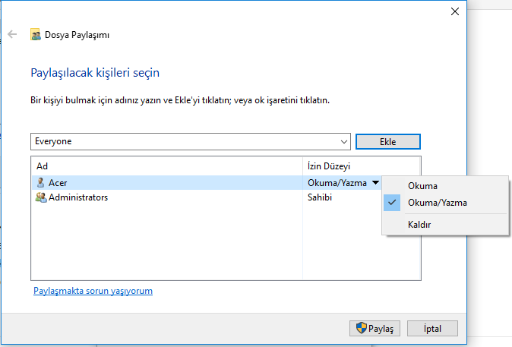Image resolution: width=512 pixels, height=347 pixels.
Task: Choose Okuma/Yazma in the permission menu
Action: [x=438, y=203]
